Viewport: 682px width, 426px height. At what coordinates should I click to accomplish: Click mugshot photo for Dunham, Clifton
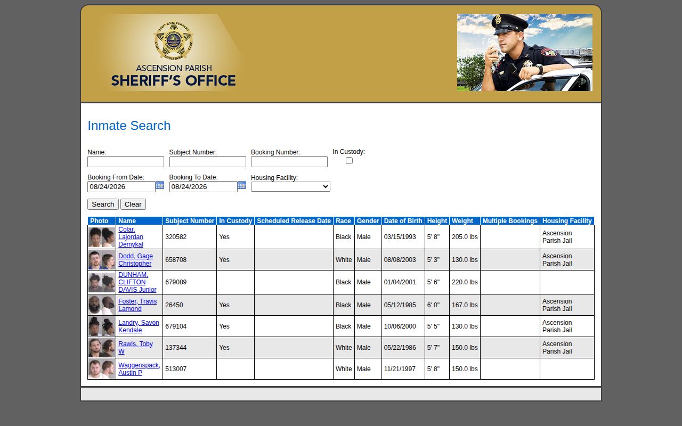pos(102,282)
